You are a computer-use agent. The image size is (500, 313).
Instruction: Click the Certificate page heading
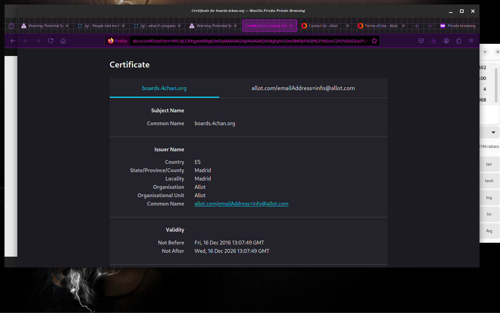[130, 65]
